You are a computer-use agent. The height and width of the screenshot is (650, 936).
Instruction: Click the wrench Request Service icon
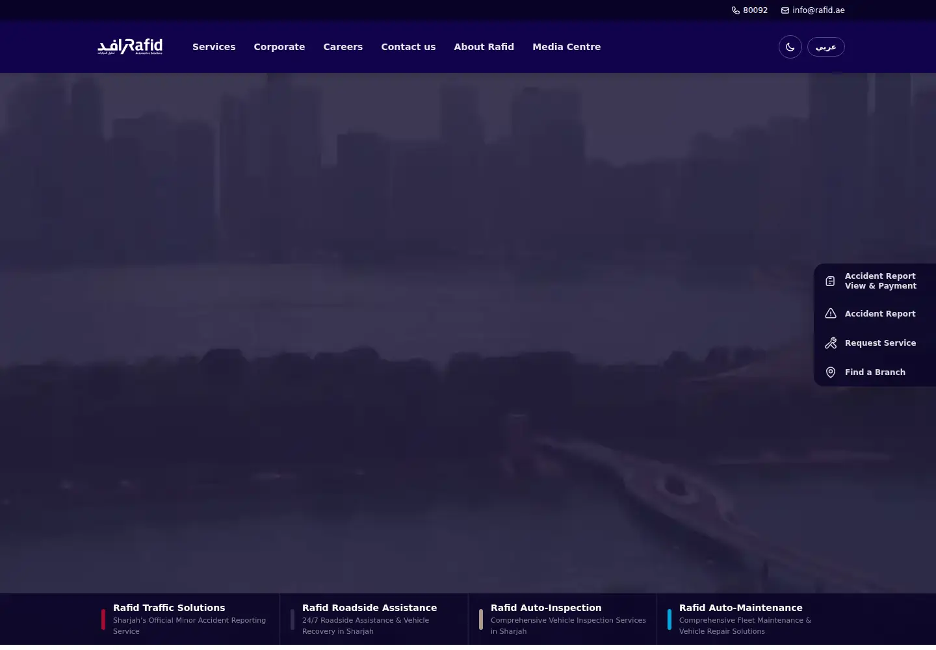click(x=831, y=343)
